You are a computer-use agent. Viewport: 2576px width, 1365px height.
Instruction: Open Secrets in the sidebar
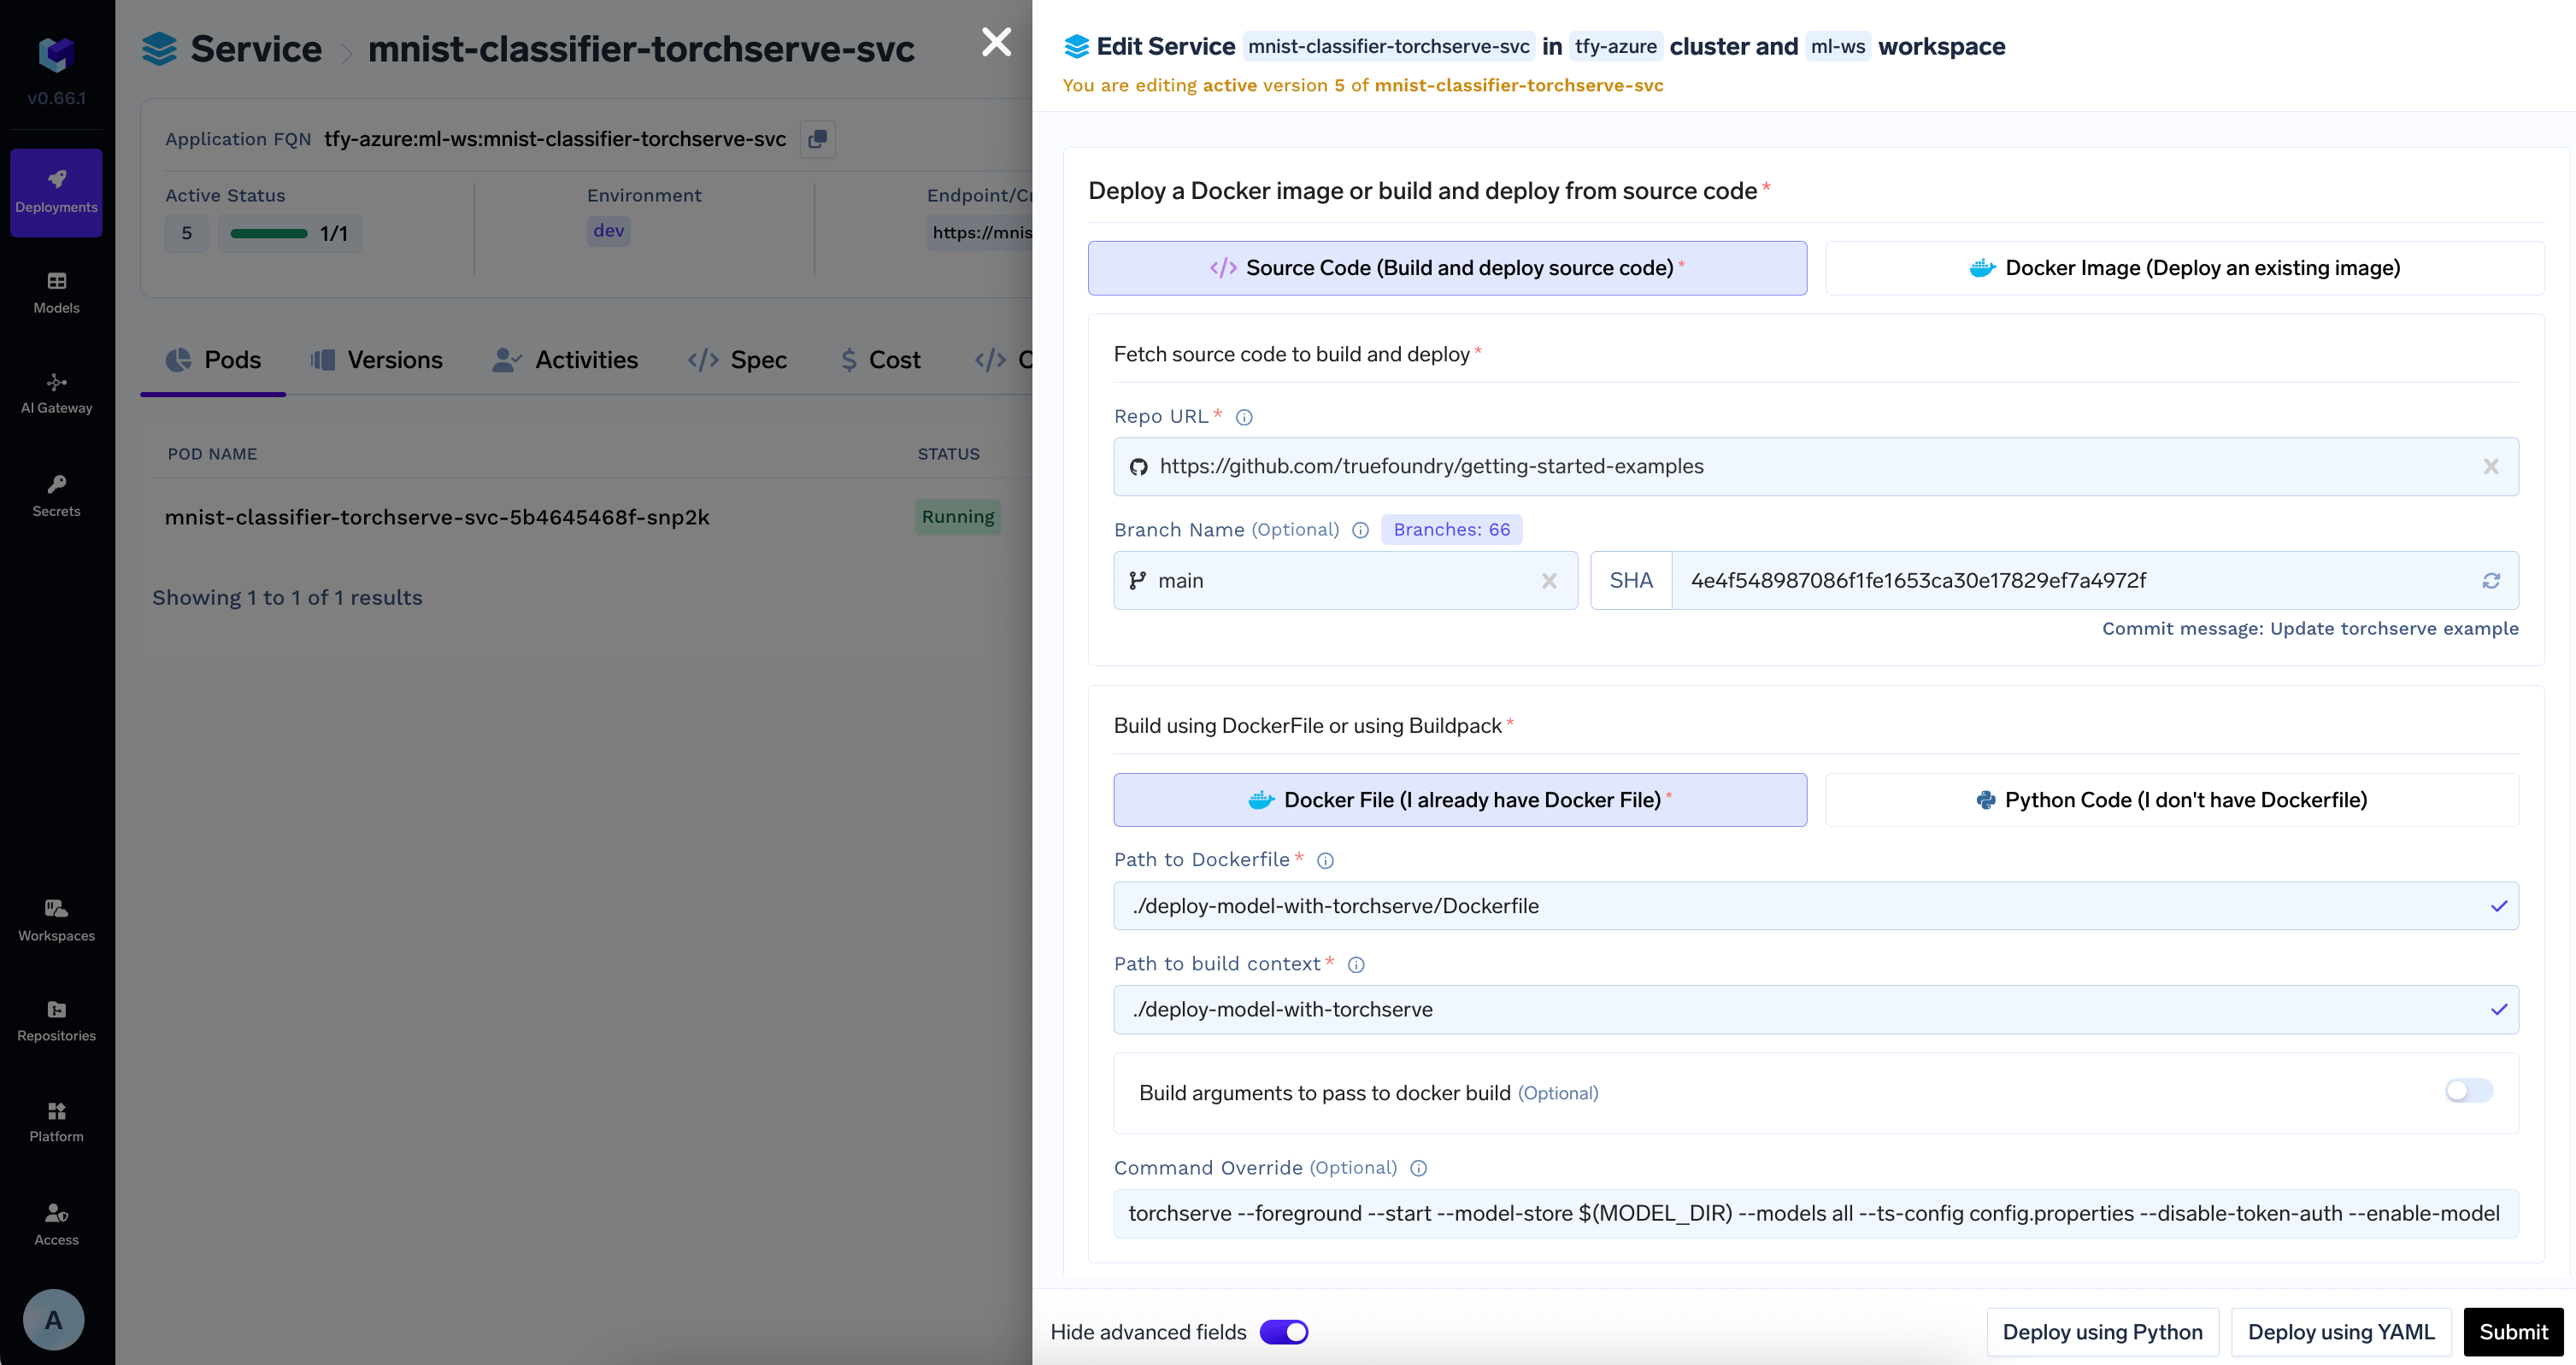56,495
